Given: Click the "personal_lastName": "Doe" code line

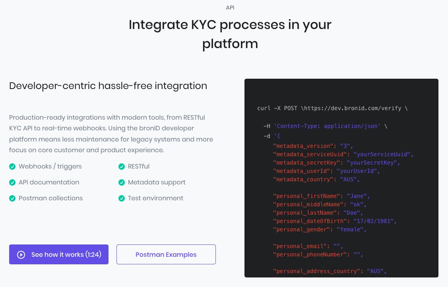Looking at the screenshot, I should click(318, 213).
